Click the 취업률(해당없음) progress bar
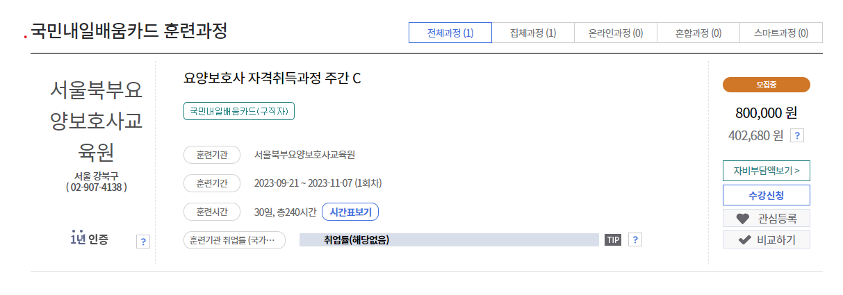Screen dimensions: 843x295 449,240
